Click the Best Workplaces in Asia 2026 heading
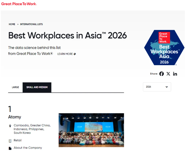 coord(68,35)
